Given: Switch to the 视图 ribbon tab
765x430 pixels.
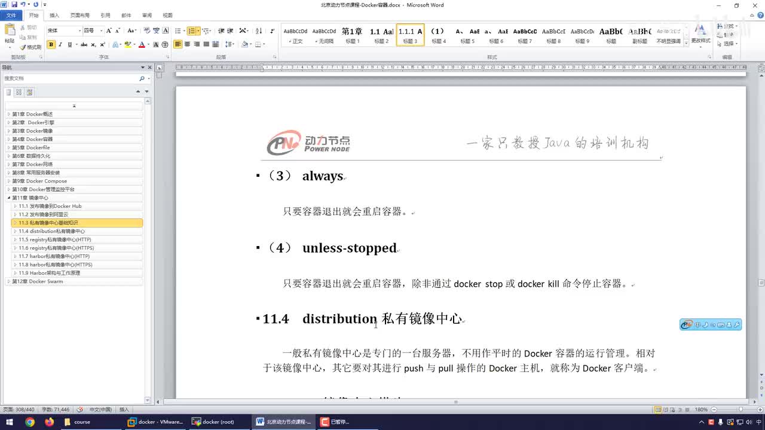Looking at the screenshot, I should coord(167,16).
